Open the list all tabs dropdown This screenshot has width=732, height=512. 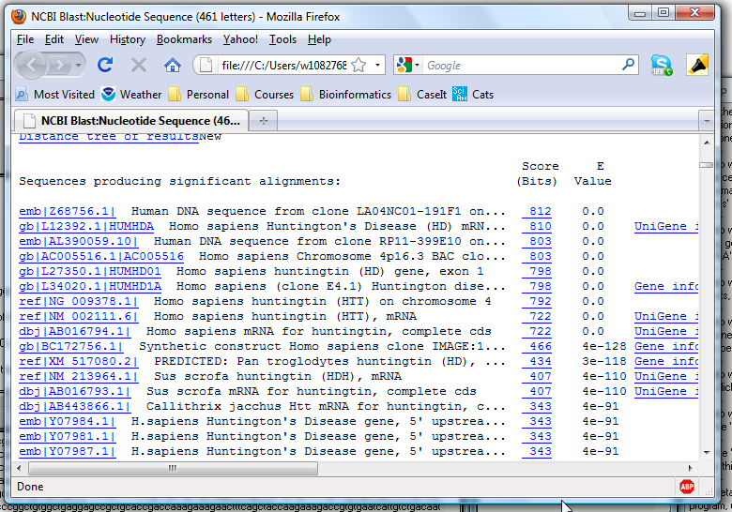pyautogui.click(x=707, y=121)
